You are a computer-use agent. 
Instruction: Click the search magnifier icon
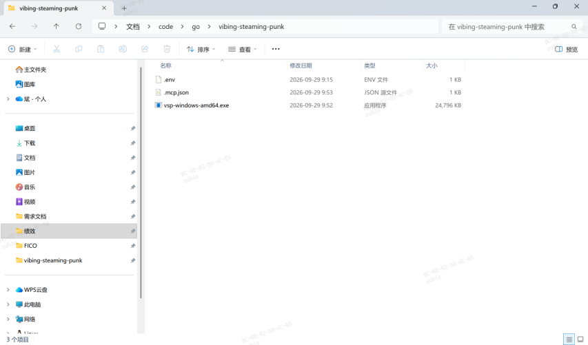[574, 27]
